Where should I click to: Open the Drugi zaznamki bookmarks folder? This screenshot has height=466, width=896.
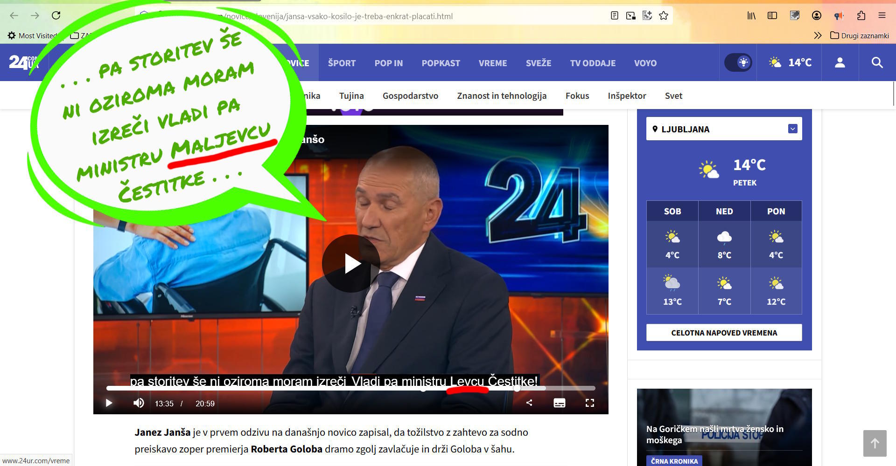click(x=860, y=35)
